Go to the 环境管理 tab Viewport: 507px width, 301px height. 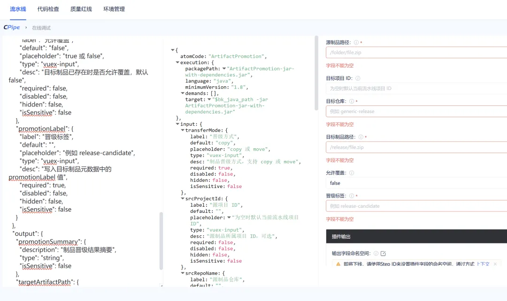(x=114, y=9)
